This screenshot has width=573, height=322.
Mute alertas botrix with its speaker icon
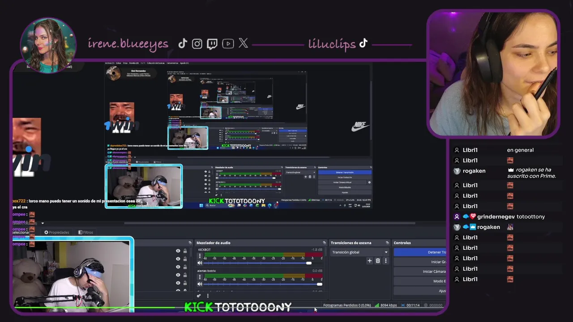click(200, 284)
